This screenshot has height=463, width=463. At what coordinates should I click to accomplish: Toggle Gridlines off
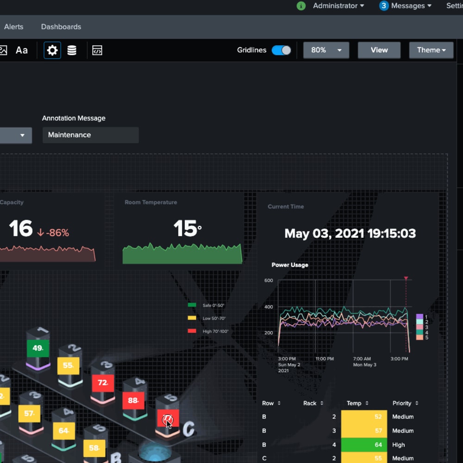click(x=281, y=50)
